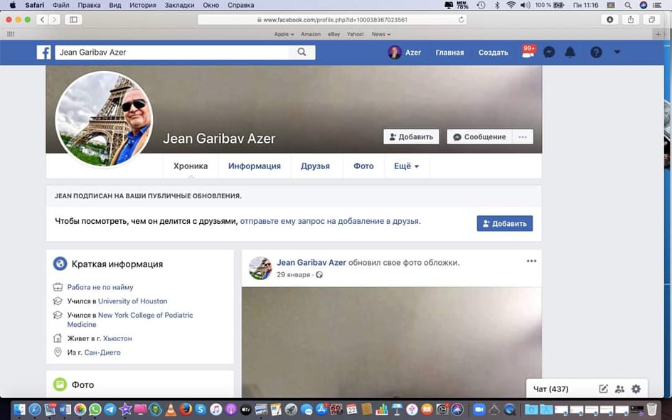672x420 pixels.
Task: Open chat settings gear icon
Action: coord(636,389)
